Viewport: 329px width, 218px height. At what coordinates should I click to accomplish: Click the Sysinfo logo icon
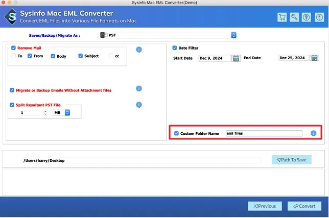point(11,17)
